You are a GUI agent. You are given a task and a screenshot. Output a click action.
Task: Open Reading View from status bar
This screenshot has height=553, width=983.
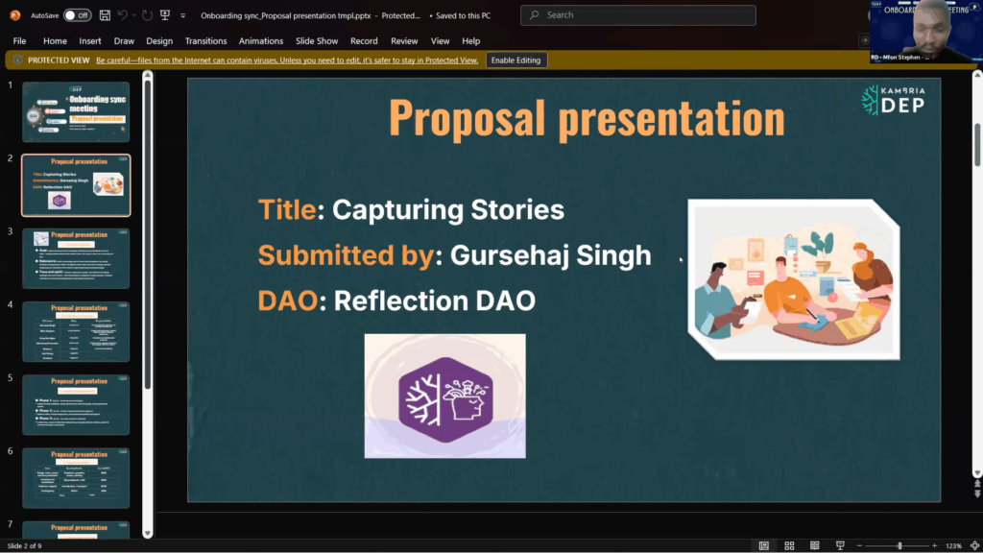pos(814,545)
